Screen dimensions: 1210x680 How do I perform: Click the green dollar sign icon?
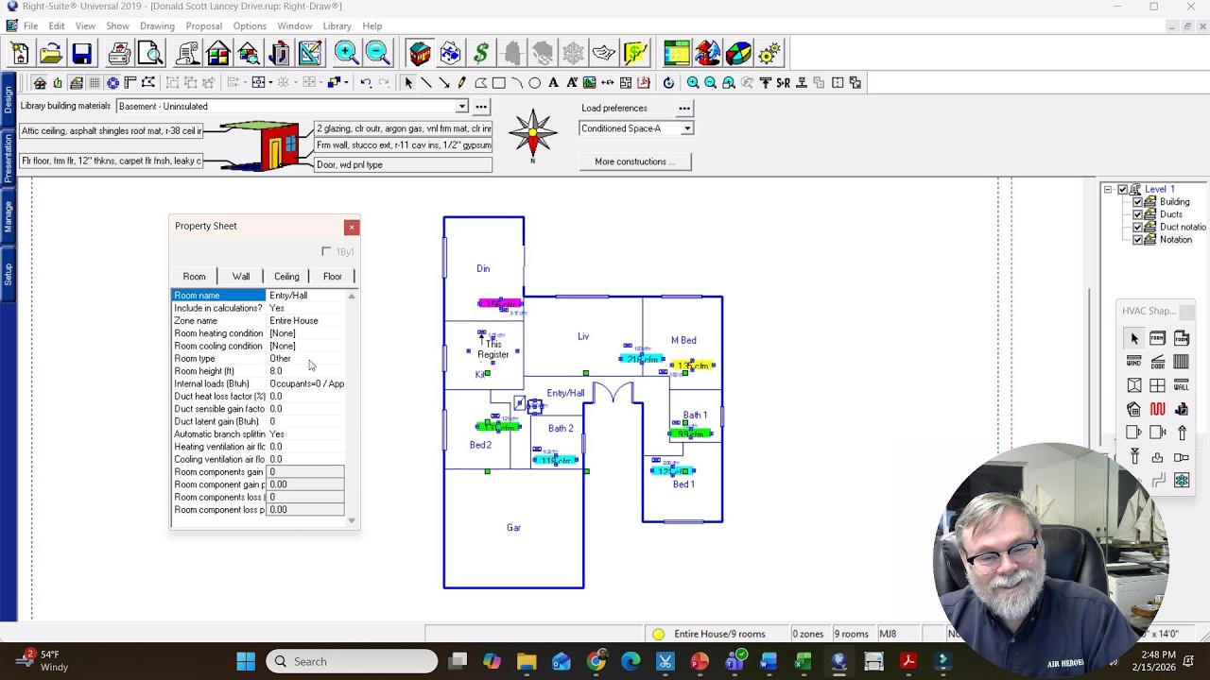(x=481, y=53)
